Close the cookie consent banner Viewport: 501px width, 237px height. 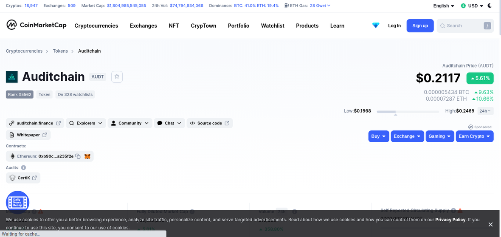[490, 225]
